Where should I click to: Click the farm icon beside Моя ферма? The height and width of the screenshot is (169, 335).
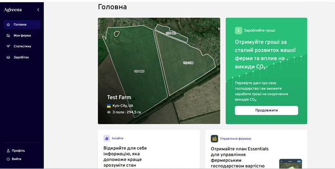pyautogui.click(x=8, y=35)
